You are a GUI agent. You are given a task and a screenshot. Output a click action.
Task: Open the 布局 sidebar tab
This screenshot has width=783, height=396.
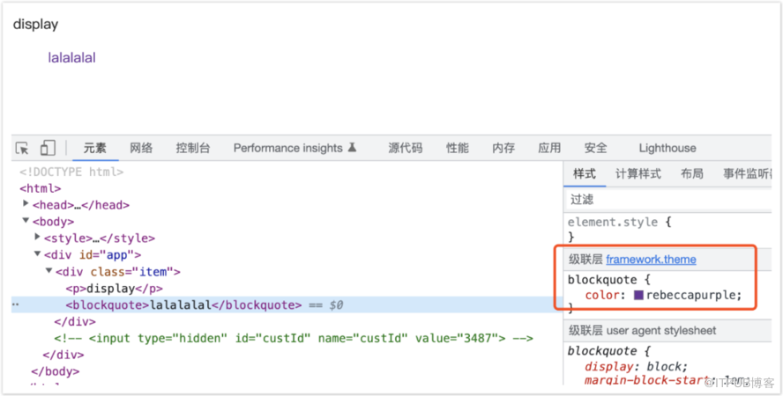click(x=691, y=174)
